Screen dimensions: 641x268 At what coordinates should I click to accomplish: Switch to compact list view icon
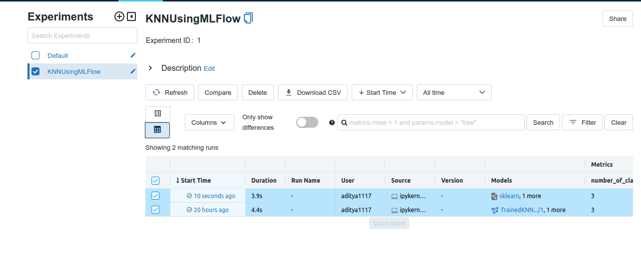pos(157,114)
